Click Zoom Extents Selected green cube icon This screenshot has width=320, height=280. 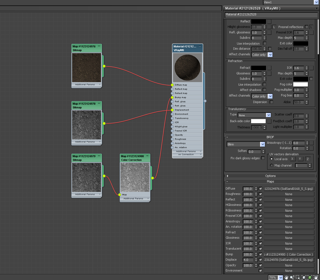[310, 277]
